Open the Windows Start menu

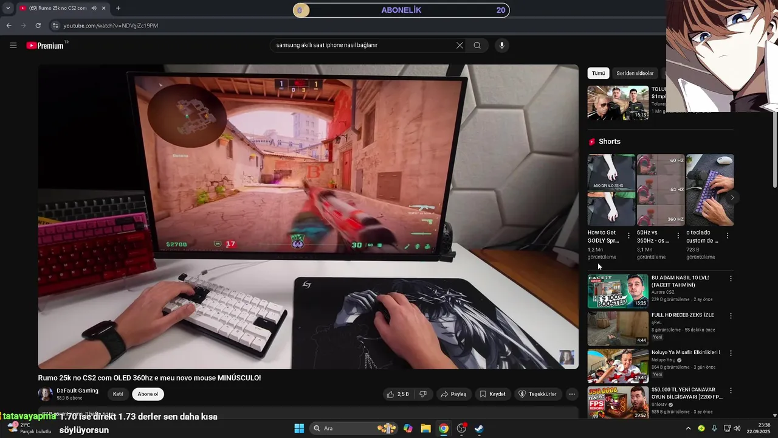click(299, 428)
